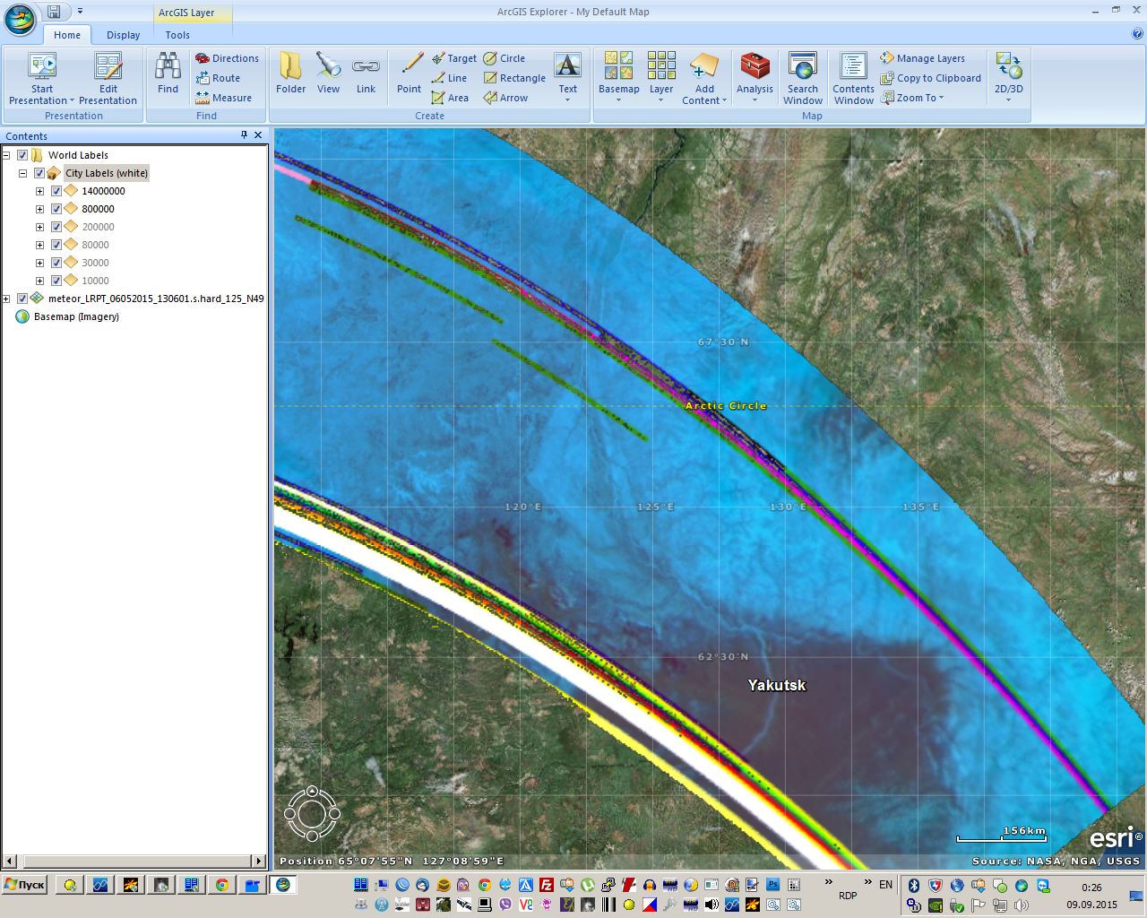This screenshot has height=918, width=1147.
Task: Toggle City Labels (white) checkbox
Action: 39,173
